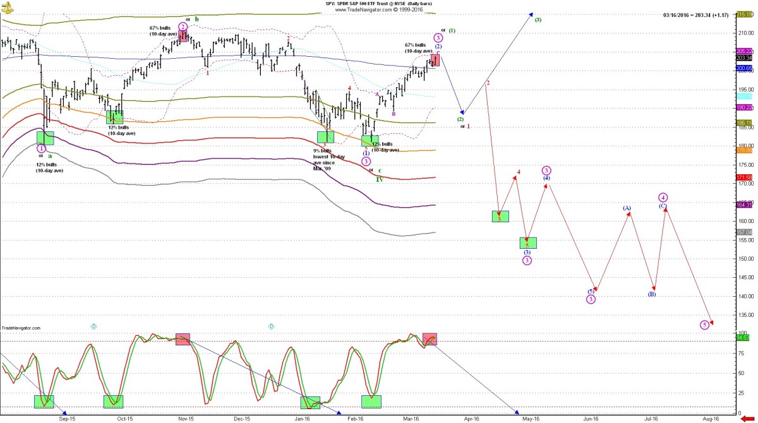
Task: Select the 164.31 dark purple price flag
Action: click(744, 205)
